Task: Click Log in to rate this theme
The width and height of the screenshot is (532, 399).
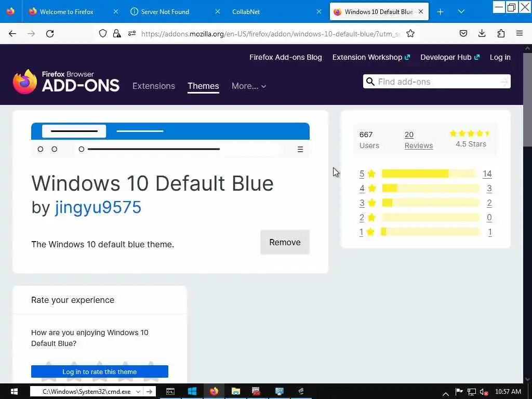Action: [100, 371]
